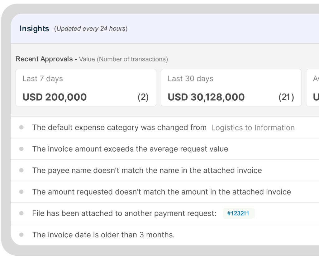Select the (2) transaction count
Viewport: 319px width, 256px height.
pos(143,97)
